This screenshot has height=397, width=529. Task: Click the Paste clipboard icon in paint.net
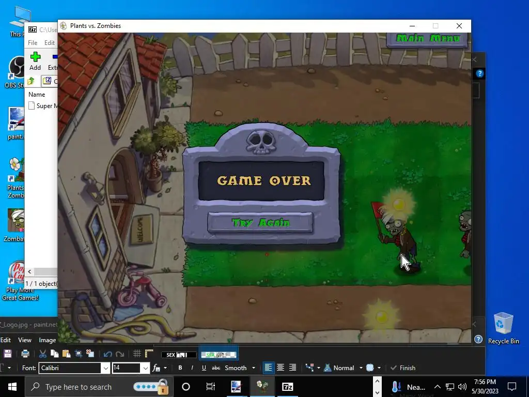tap(67, 354)
